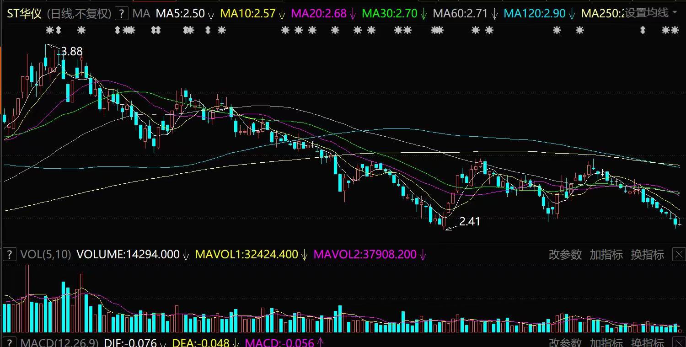Viewport: 686px width, 347px height.
Task: Click the DIF:-0.076 value
Action: (130, 342)
